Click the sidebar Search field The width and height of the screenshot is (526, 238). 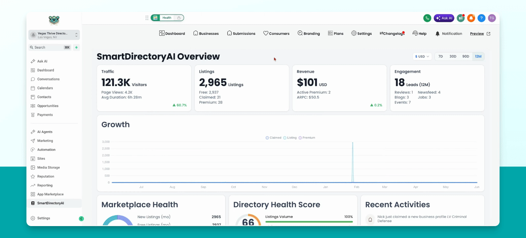tap(50, 48)
